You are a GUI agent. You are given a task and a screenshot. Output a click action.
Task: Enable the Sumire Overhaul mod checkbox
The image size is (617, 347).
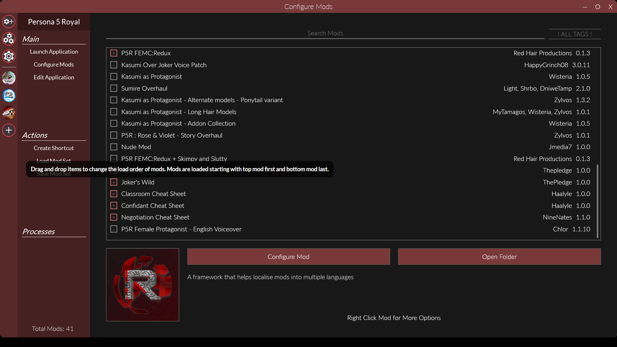coord(114,88)
